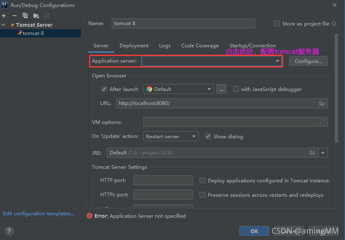Open the Application server dropdown

click(212, 61)
